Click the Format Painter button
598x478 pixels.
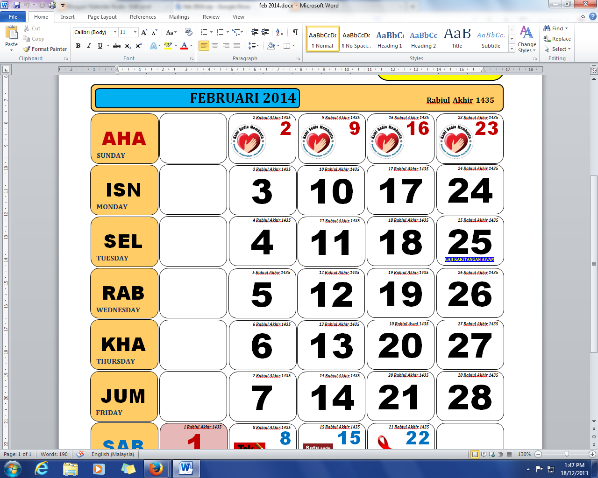[45, 49]
